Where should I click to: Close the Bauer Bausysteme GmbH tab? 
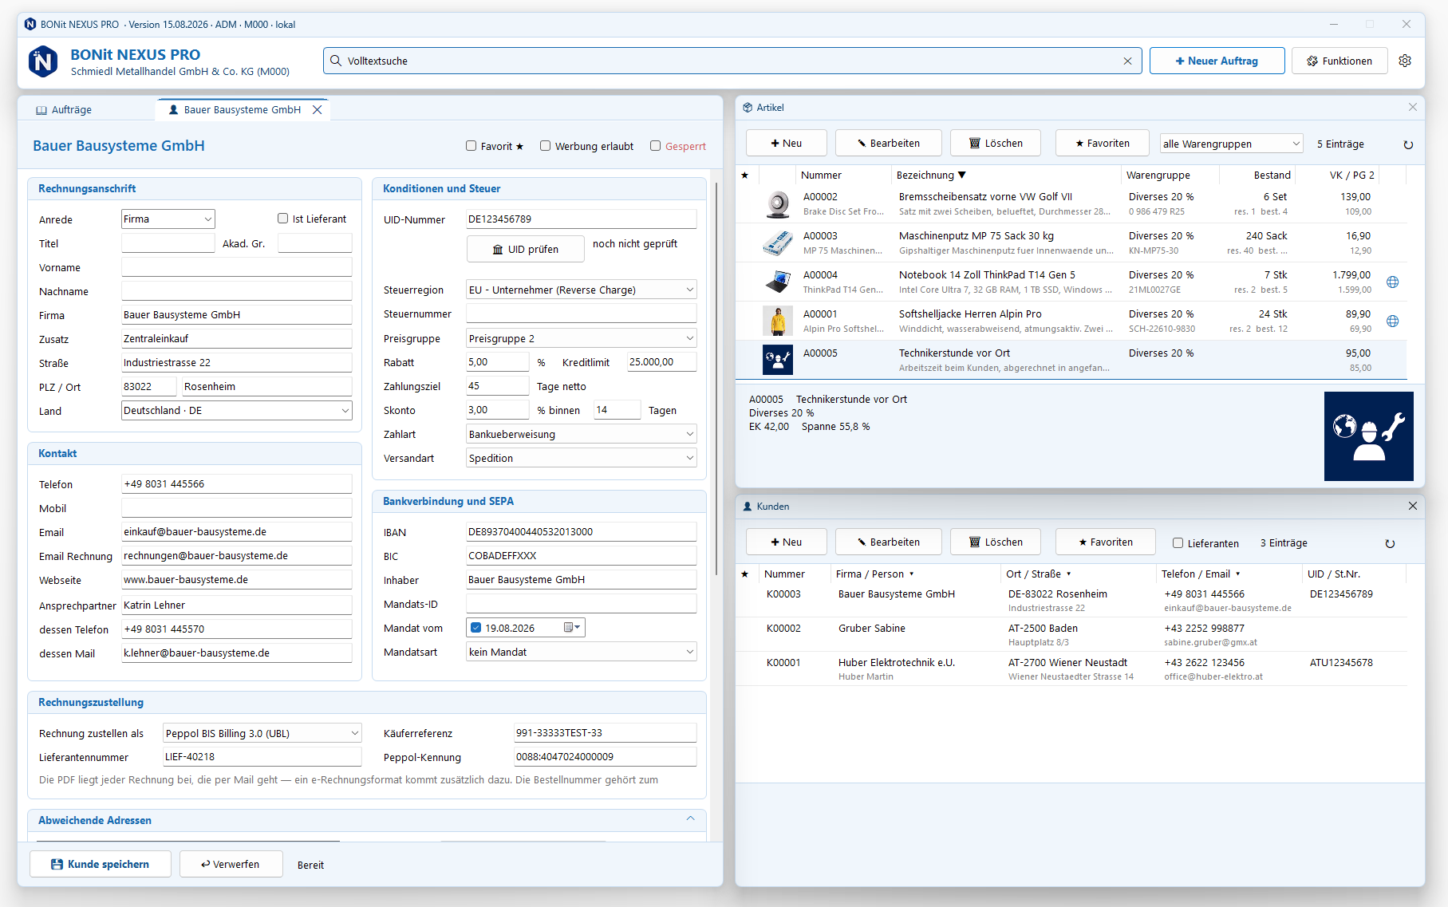(317, 110)
